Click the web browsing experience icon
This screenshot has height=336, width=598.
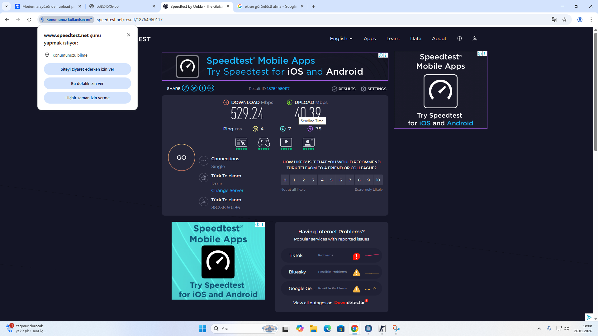click(241, 142)
